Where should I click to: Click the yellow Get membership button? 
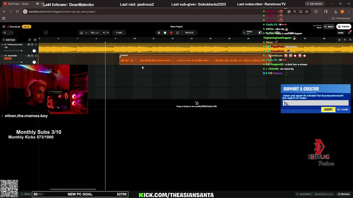coord(26,27)
